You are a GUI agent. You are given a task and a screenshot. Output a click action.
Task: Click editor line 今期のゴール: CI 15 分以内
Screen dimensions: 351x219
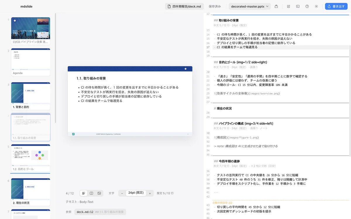click(x=281, y=85)
